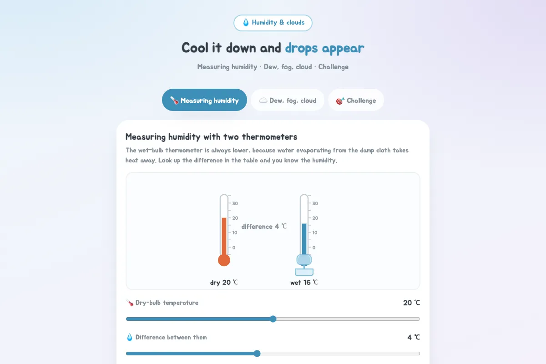Click the target icon on Challenge tab
This screenshot has width=546, height=364.
click(340, 101)
